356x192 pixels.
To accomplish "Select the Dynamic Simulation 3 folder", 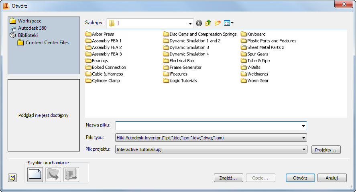I will 186,47.
